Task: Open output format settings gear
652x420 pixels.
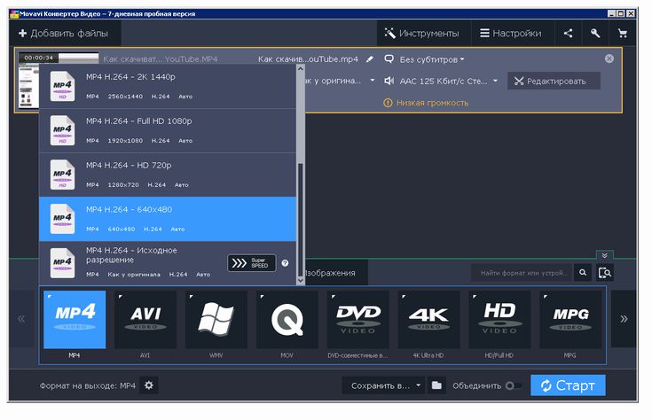Action: tap(149, 385)
